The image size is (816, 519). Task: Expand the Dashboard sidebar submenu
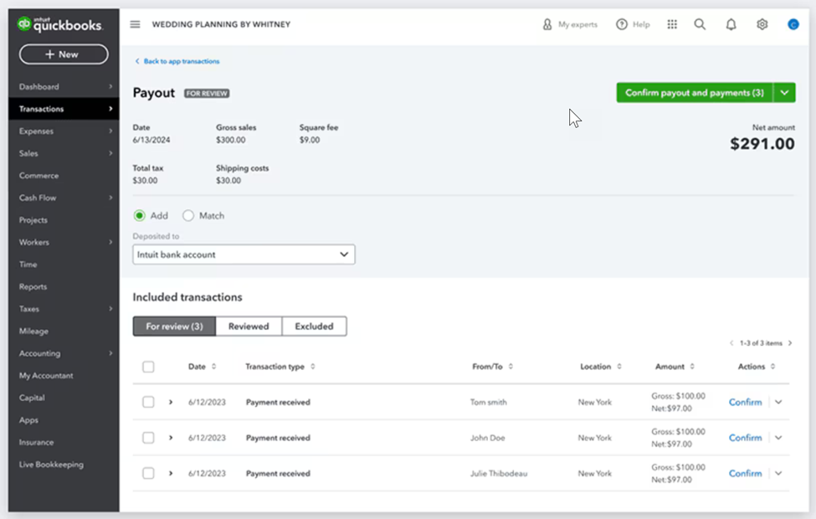click(110, 86)
